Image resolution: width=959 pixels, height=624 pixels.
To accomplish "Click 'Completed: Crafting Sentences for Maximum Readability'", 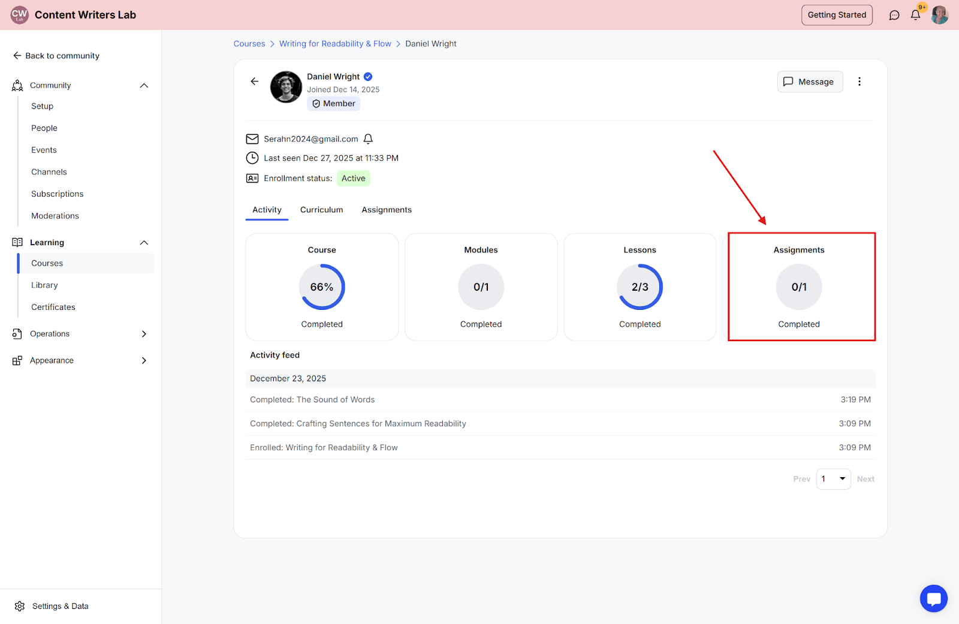I will (x=560, y=424).
